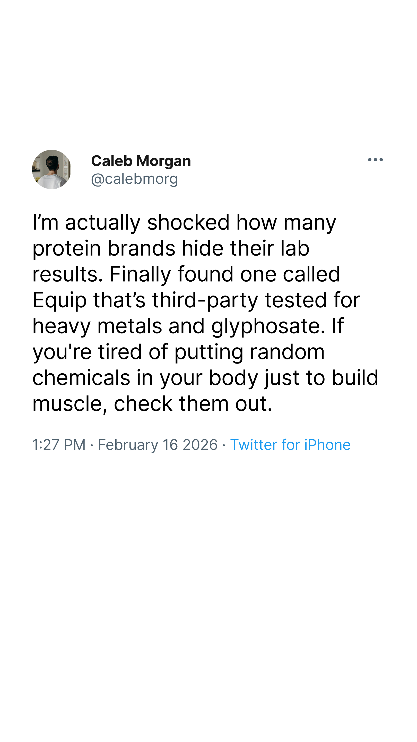
Task: Click the display name Caleb Morgan
Action: point(141,161)
